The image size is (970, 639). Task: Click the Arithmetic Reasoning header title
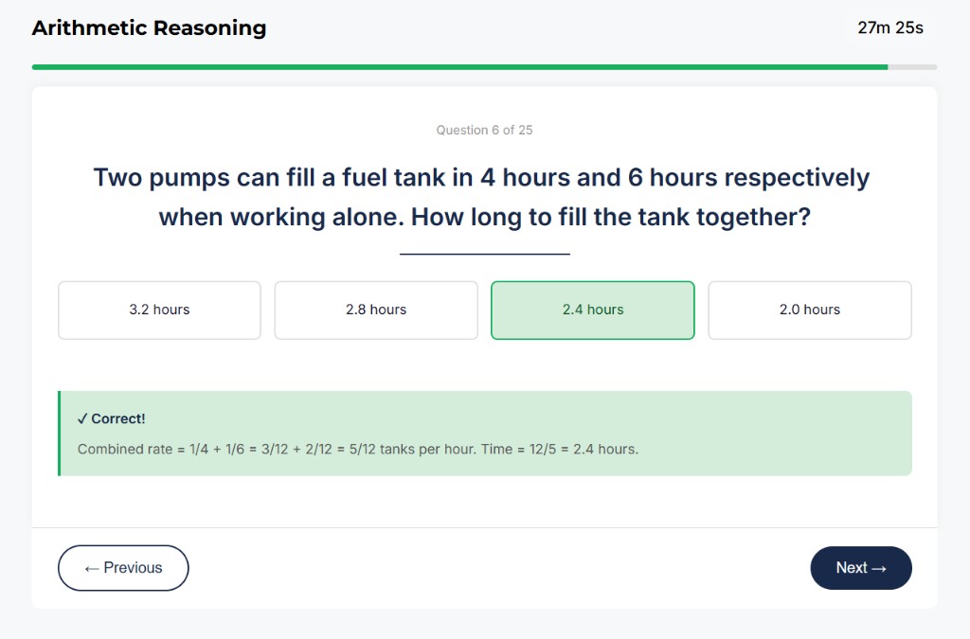149,28
